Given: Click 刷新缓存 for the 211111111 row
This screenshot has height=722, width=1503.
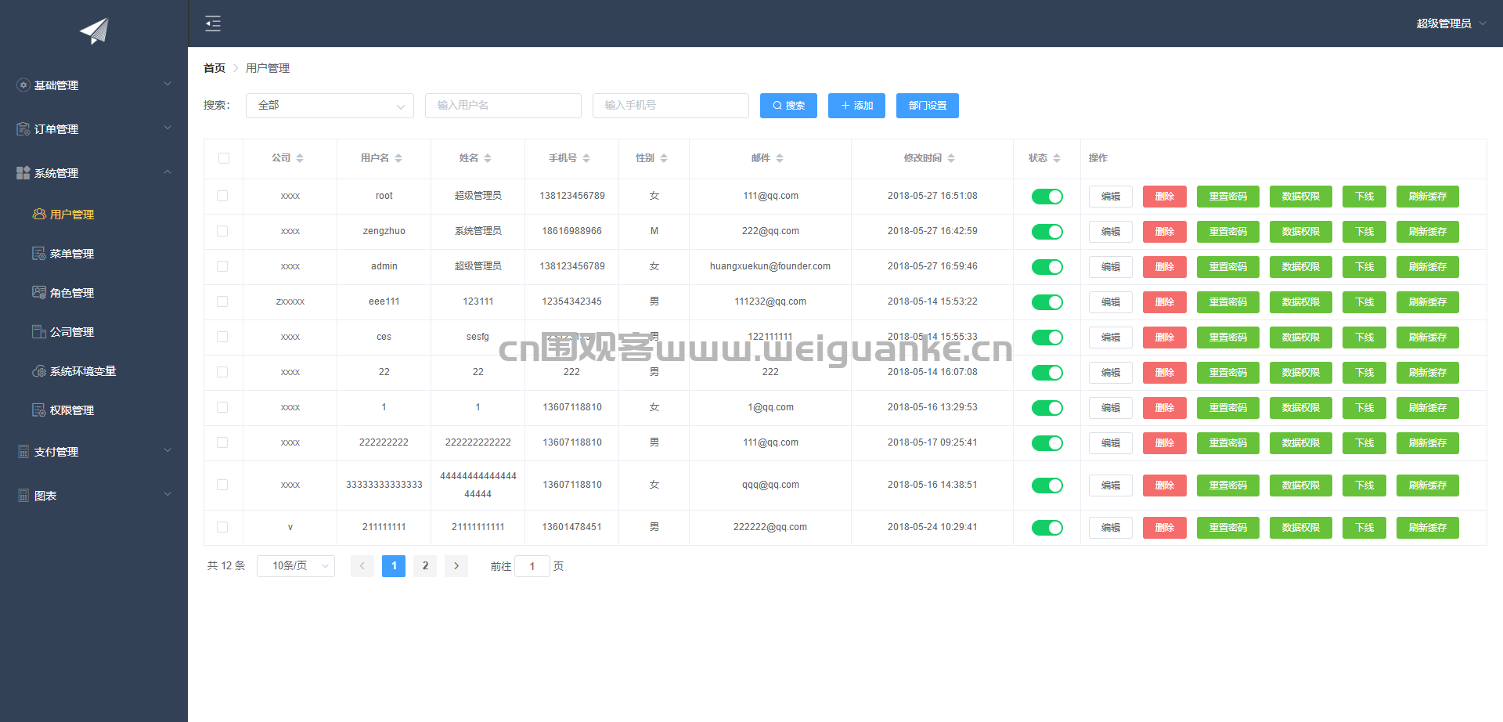Looking at the screenshot, I should [1428, 528].
